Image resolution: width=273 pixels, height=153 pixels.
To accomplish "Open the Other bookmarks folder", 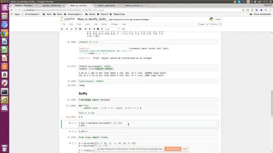I will pyautogui.click(x=260, y=14).
